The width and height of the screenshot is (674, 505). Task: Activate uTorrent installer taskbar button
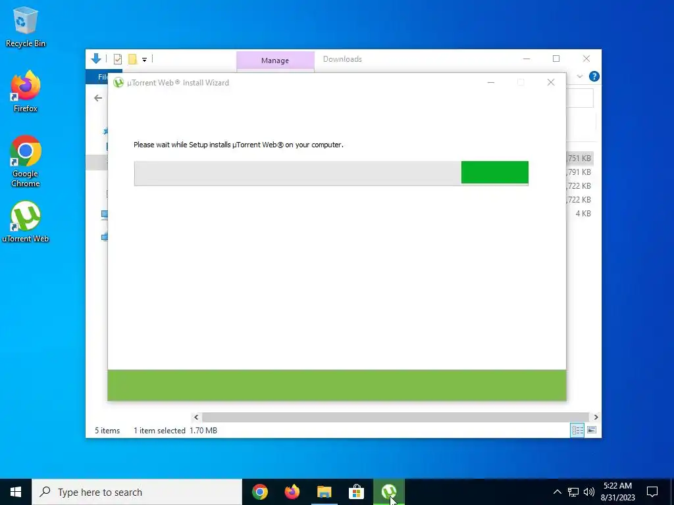coord(389,492)
